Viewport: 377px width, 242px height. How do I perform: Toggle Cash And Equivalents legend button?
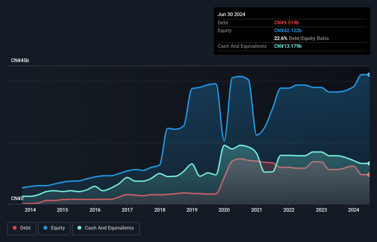pyautogui.click(x=106, y=228)
